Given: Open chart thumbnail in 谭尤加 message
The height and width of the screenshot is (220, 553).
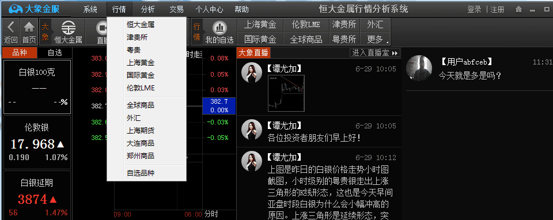Looking at the screenshot, I should pos(286,93).
